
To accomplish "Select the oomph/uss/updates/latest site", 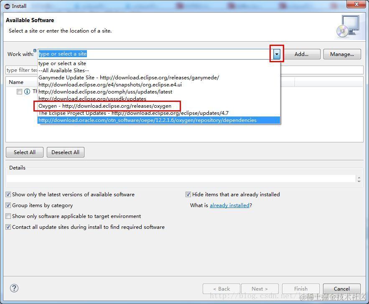I will pyautogui.click(x=159, y=92).
